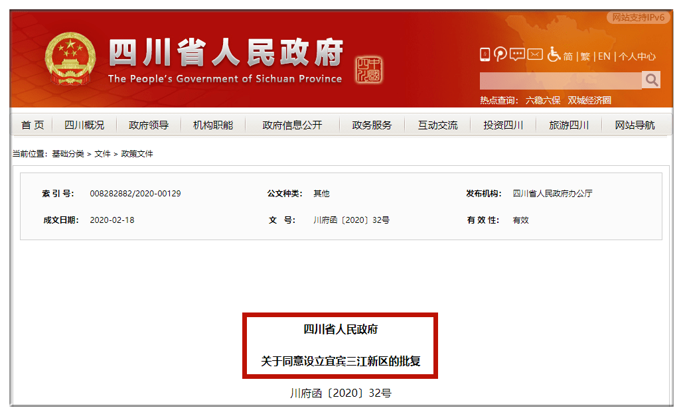Select the 旅游四川 menu item
Image resolution: width=683 pixels, height=416 pixels.
568,124
